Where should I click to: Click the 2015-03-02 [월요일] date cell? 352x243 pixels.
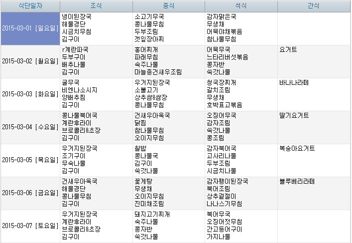tap(30, 61)
